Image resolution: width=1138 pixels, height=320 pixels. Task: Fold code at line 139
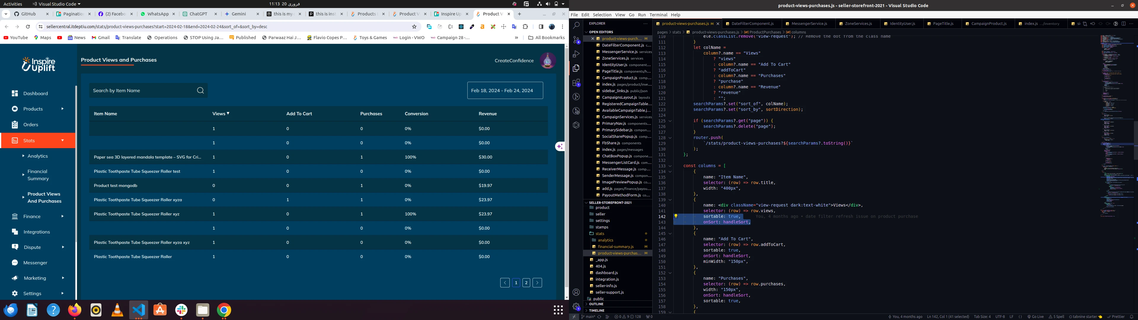(x=670, y=200)
